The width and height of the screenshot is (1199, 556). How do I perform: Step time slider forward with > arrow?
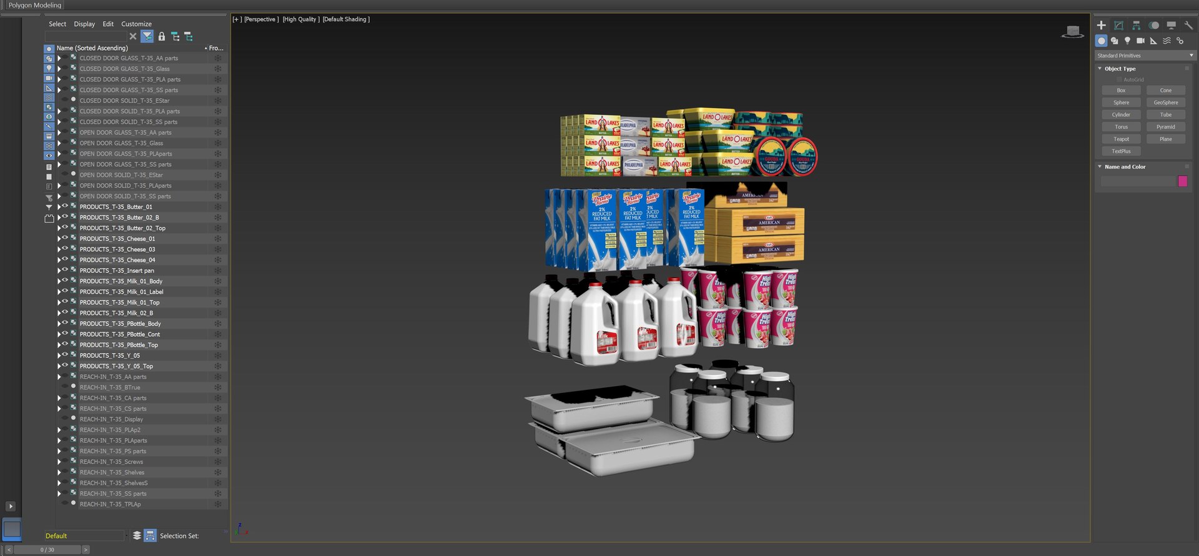[x=86, y=550]
